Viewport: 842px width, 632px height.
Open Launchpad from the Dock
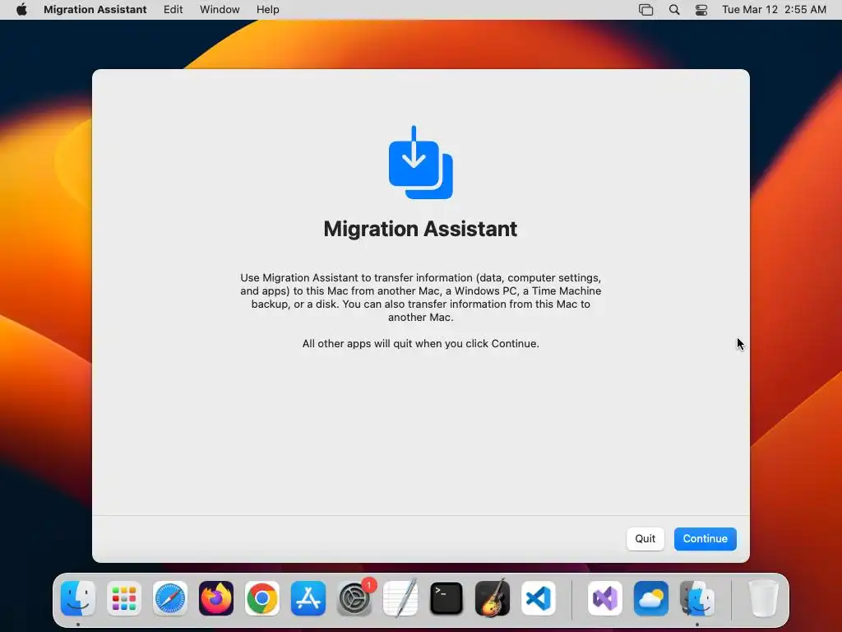124,598
